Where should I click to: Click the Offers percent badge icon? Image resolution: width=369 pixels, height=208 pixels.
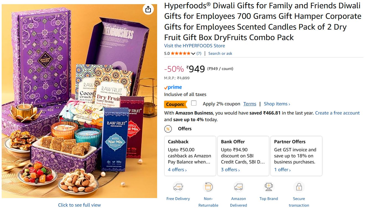168,129
